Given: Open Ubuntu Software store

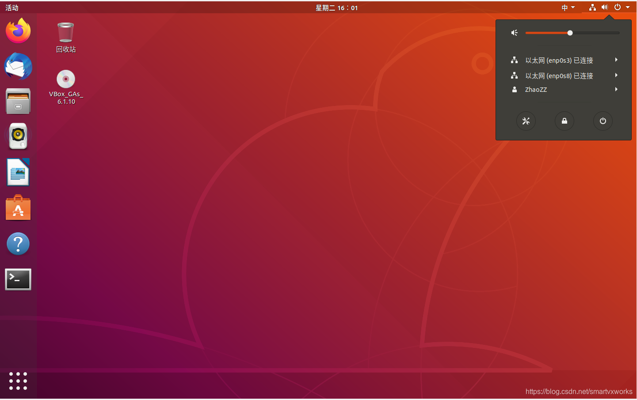Looking at the screenshot, I should click(x=18, y=208).
